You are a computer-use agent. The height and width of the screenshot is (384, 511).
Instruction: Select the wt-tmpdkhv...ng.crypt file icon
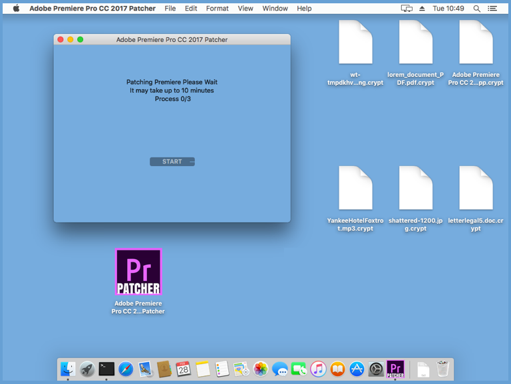pos(355,42)
